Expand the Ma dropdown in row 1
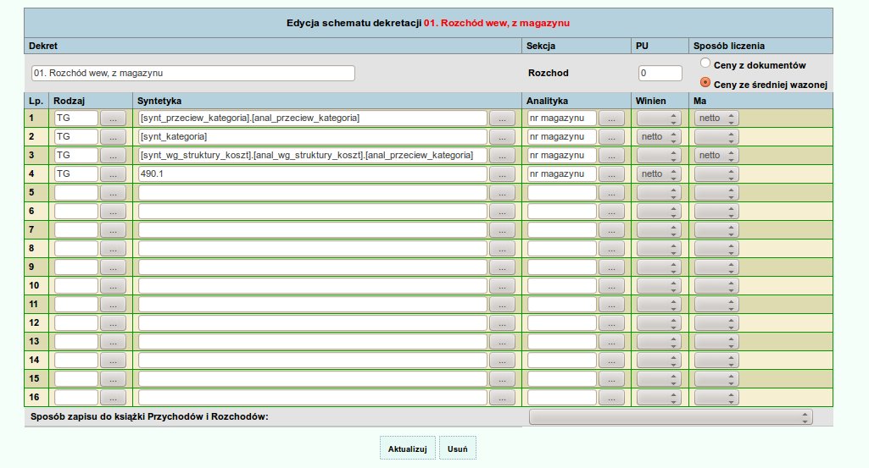This screenshot has width=869, height=468. [x=716, y=118]
